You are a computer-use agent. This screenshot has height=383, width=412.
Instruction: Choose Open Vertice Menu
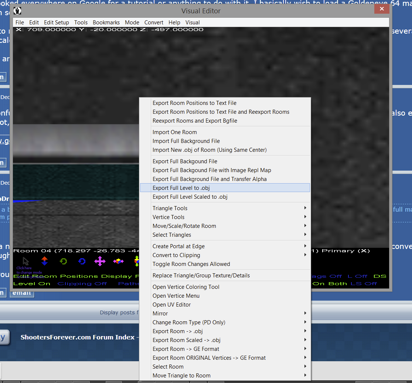(x=225, y=296)
